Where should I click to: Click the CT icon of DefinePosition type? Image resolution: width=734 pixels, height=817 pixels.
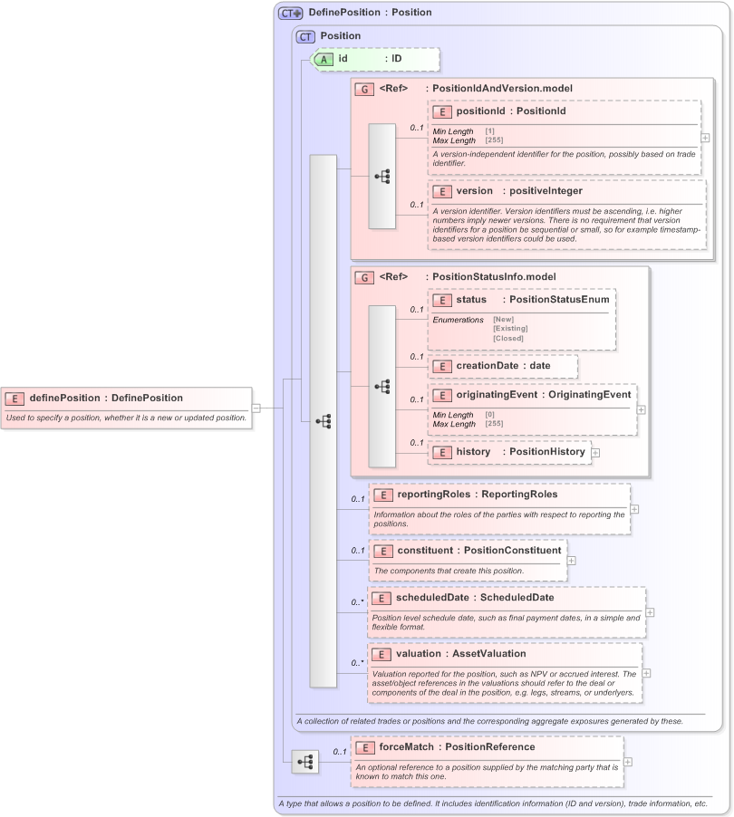pos(290,13)
